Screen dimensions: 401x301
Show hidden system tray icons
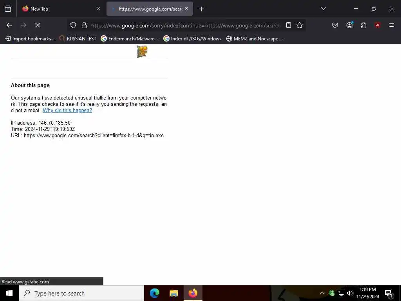(x=322, y=293)
